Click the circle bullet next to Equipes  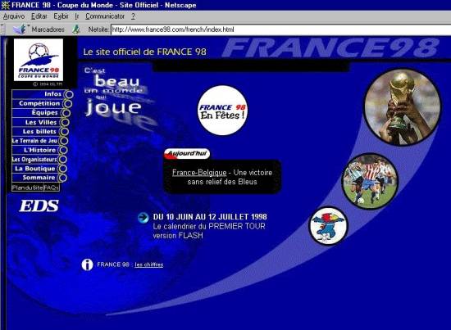[x=66, y=113]
